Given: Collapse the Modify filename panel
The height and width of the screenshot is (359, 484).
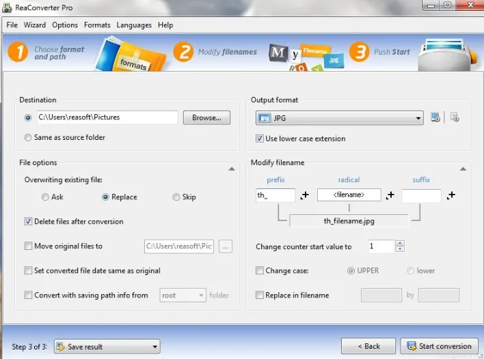Looking at the screenshot, I should click(x=463, y=169).
